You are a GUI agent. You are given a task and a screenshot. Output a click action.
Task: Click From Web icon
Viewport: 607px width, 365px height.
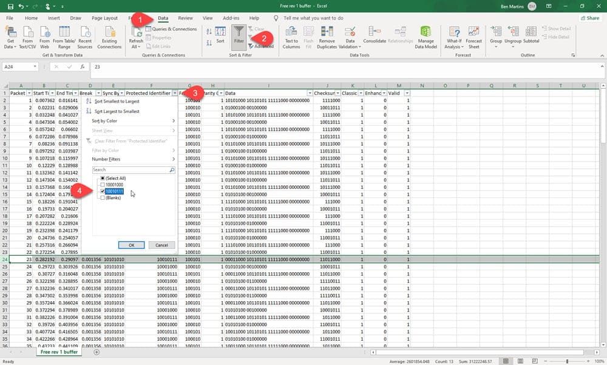[x=44, y=38]
